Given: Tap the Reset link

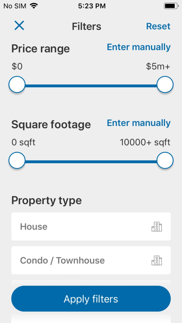Looking at the screenshot, I should click(x=158, y=26).
